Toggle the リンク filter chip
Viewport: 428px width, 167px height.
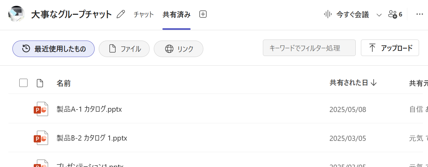tap(178, 49)
